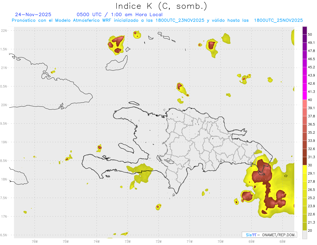Click the '19N' latitude label
Screen dimensions: 317x245
pyautogui.click(x=4, y=142)
